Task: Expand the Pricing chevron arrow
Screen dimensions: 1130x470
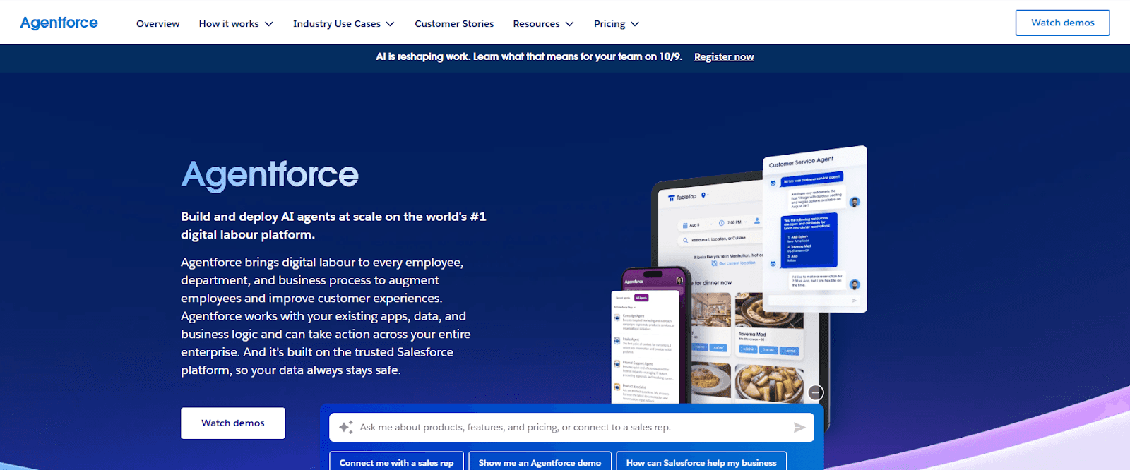Action: (x=635, y=24)
